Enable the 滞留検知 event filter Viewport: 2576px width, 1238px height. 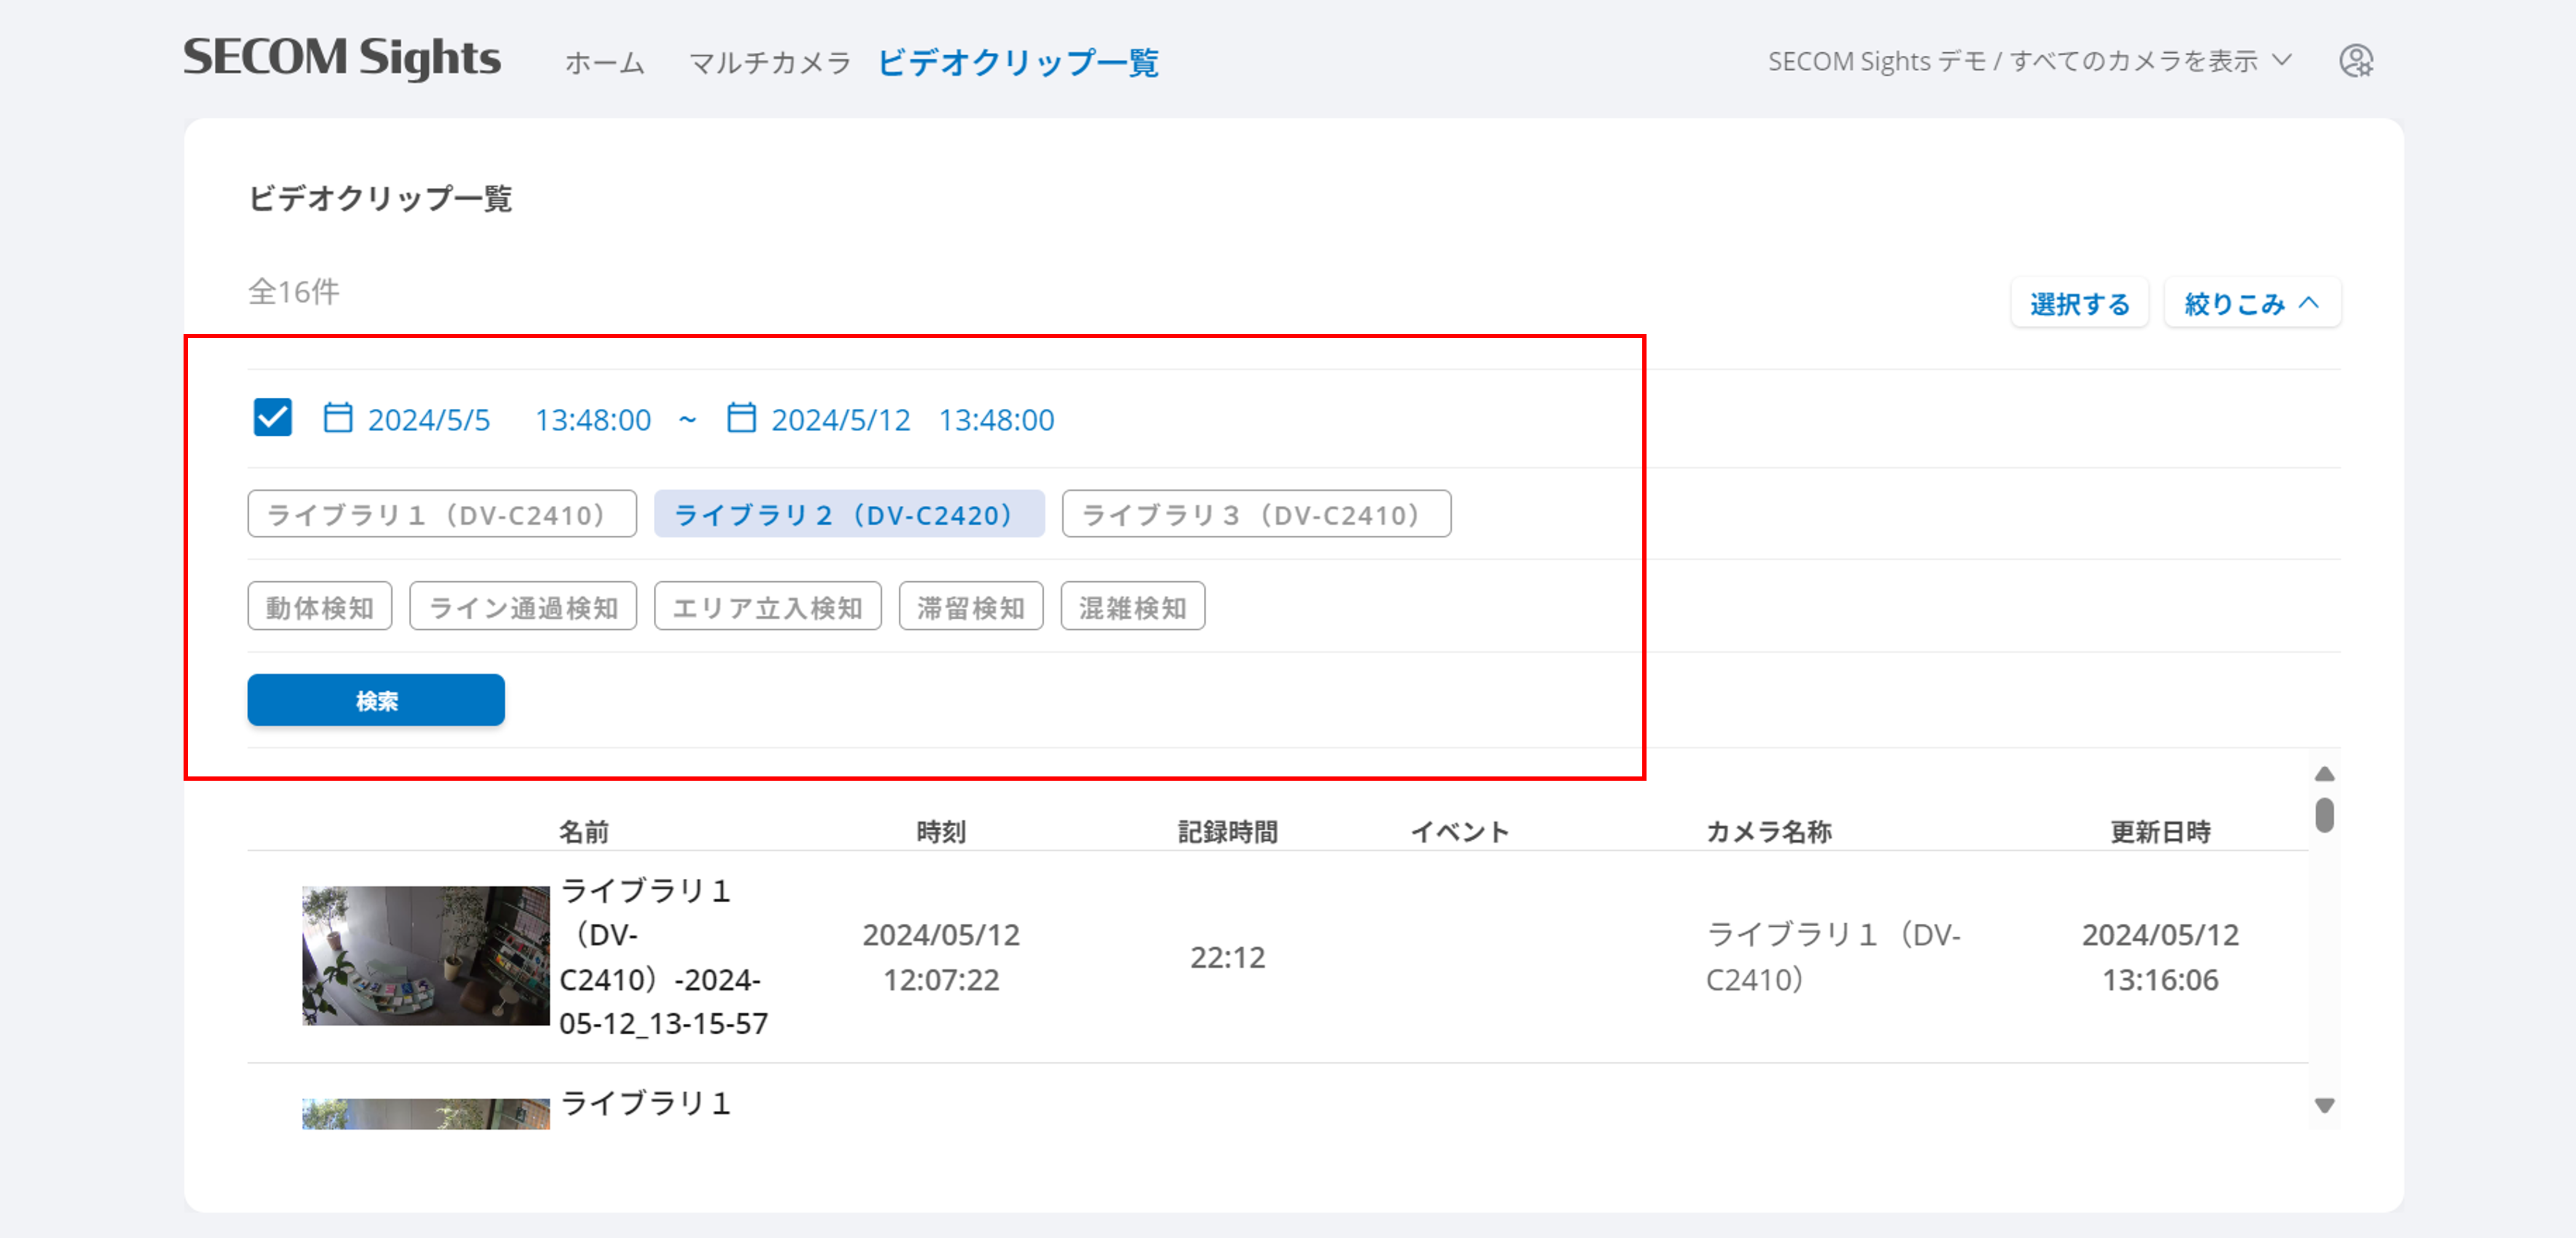tap(971, 607)
